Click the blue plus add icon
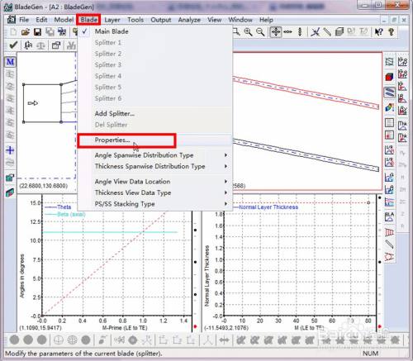Viewport: 413px width, 361px height. pos(10,150)
